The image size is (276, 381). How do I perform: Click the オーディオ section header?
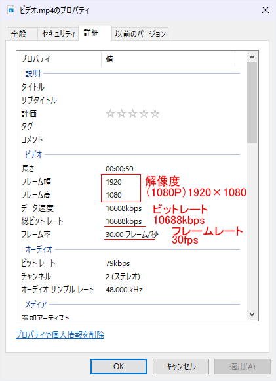pyautogui.click(x=39, y=250)
